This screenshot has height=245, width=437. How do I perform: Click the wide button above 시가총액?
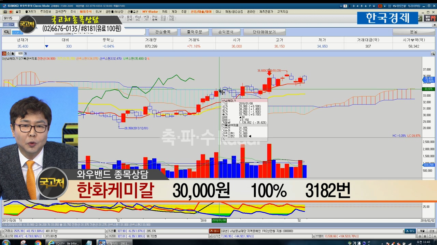pyautogui.click(x=413, y=32)
